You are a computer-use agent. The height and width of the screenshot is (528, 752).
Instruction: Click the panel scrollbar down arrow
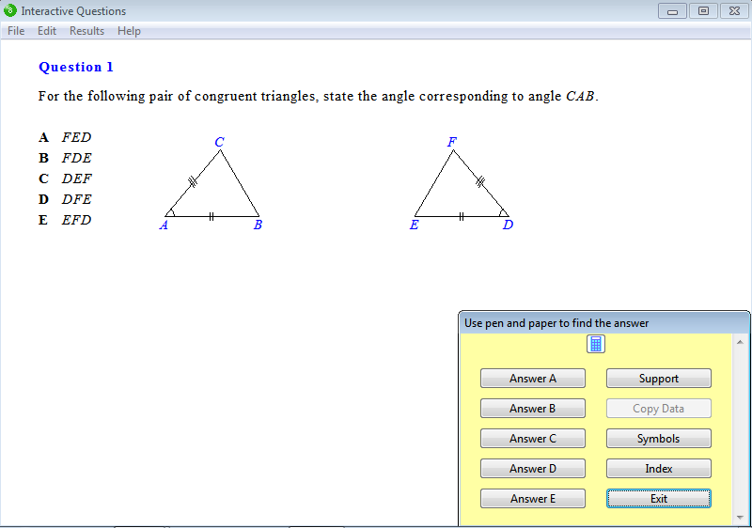click(x=740, y=518)
